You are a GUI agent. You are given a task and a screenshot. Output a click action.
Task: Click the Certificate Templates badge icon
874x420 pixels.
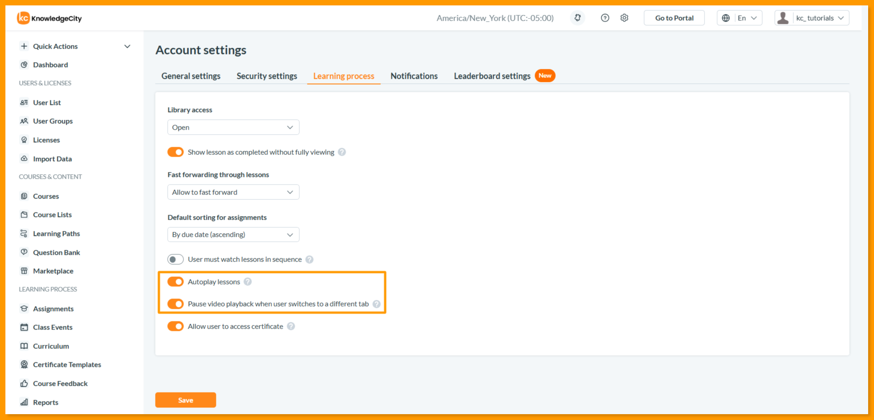[x=24, y=364]
